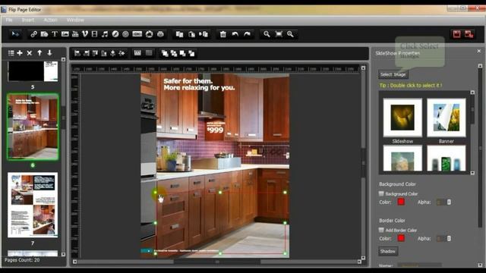Image resolution: width=486 pixels, height=273 pixels.
Task: Select the page 5 thumbnail
Action: [33, 71]
